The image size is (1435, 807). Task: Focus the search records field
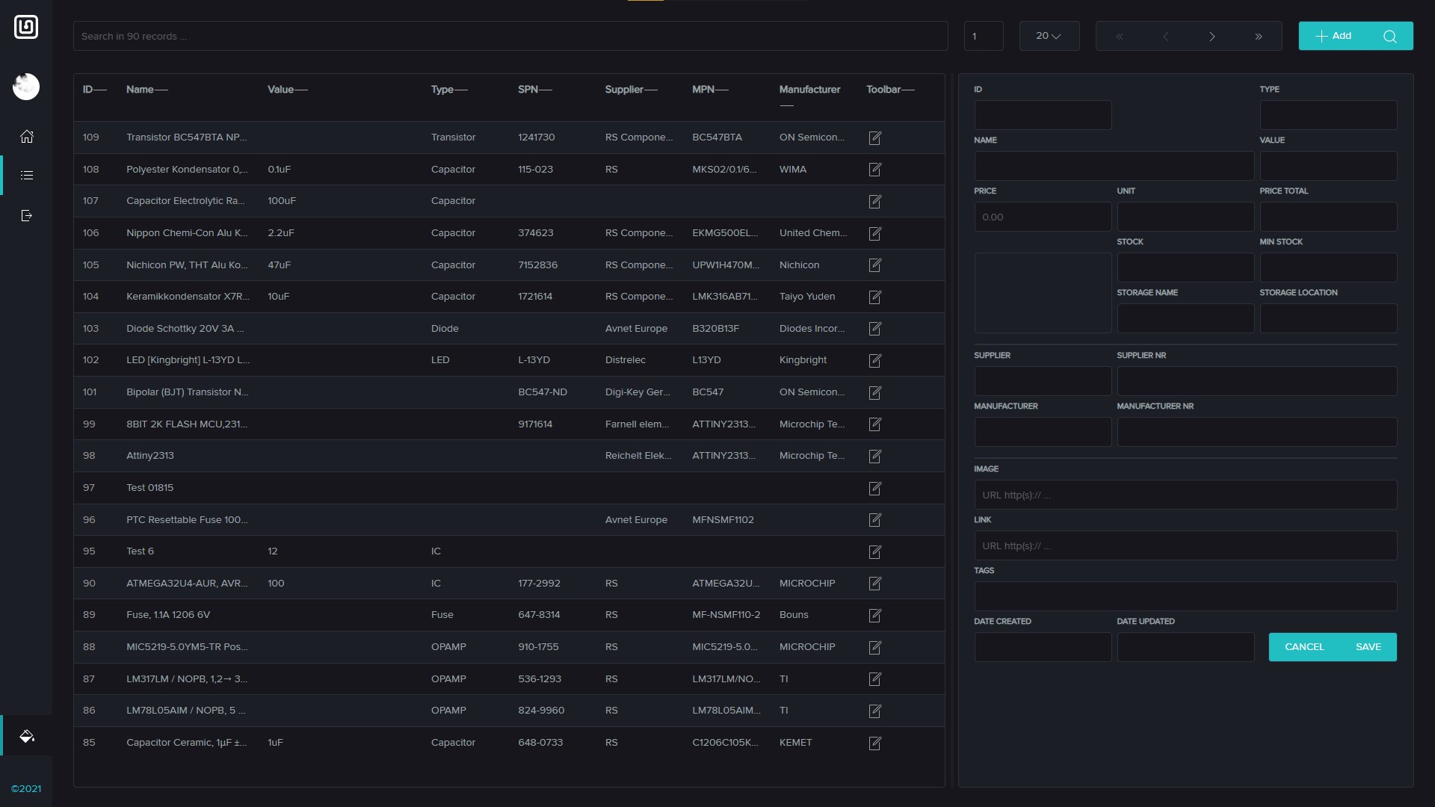tap(510, 36)
